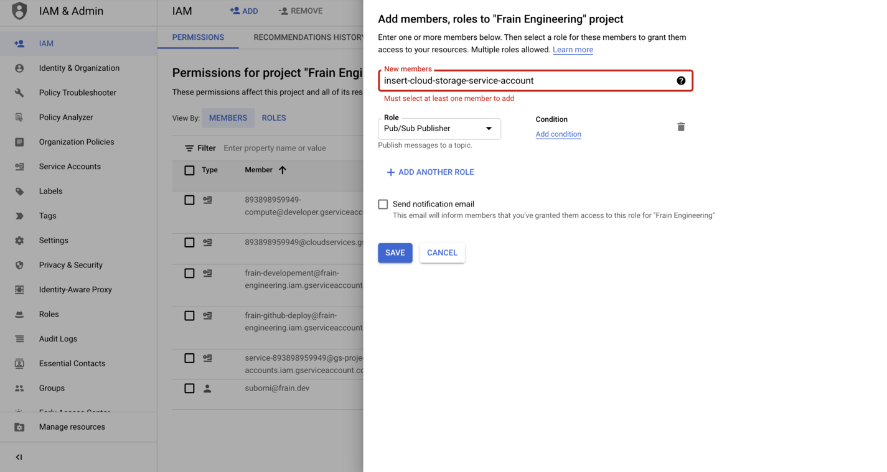Image resolution: width=887 pixels, height=472 pixels.
Task: Click the Add condition link
Action: coord(558,134)
